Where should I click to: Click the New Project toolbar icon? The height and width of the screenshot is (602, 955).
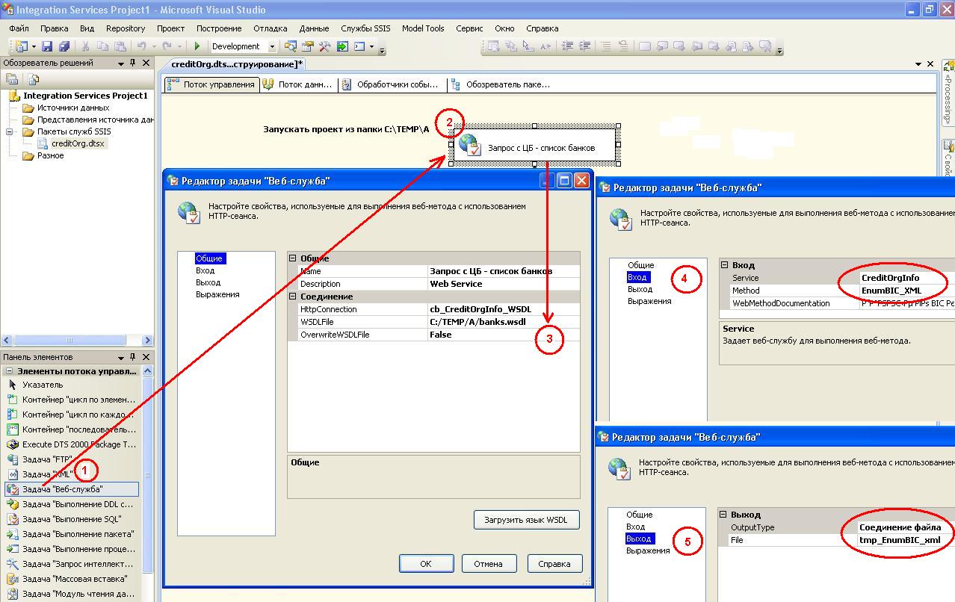pos(21,46)
